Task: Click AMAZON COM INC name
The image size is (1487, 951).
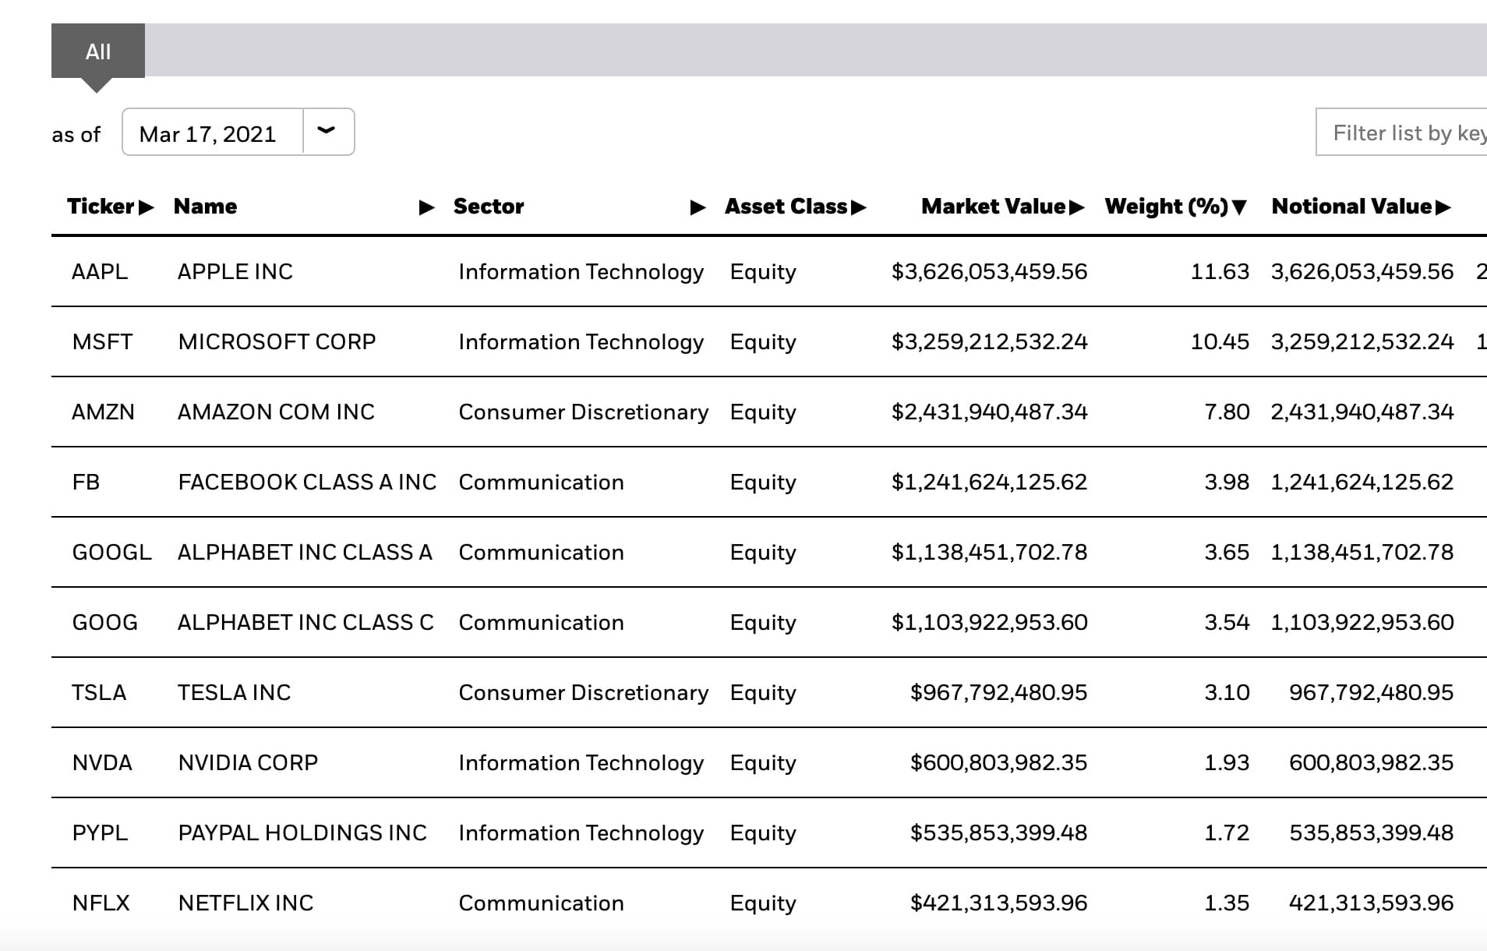Action: coord(276,412)
